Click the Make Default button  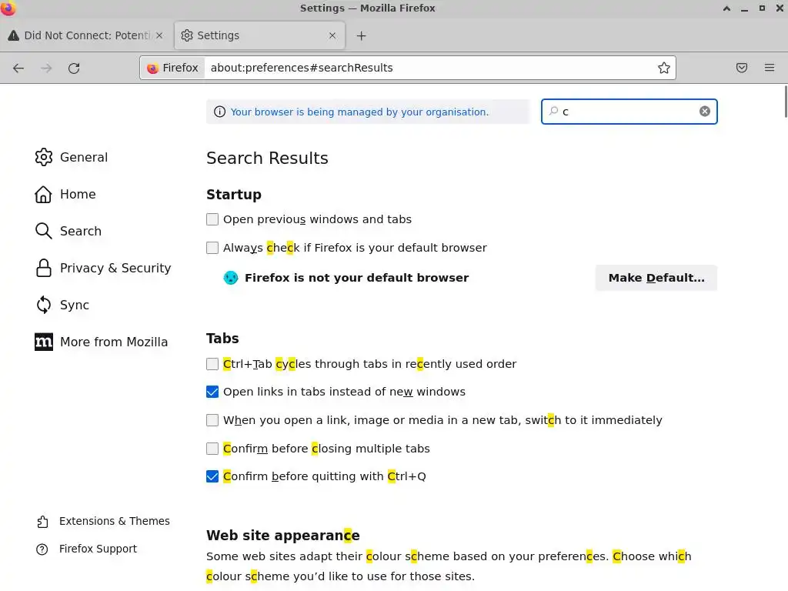[x=656, y=278]
